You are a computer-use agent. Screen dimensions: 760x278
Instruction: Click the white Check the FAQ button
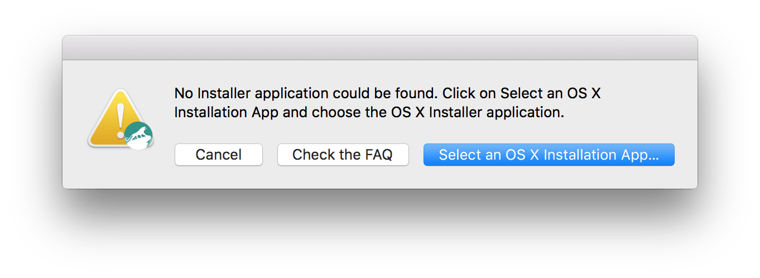(343, 155)
